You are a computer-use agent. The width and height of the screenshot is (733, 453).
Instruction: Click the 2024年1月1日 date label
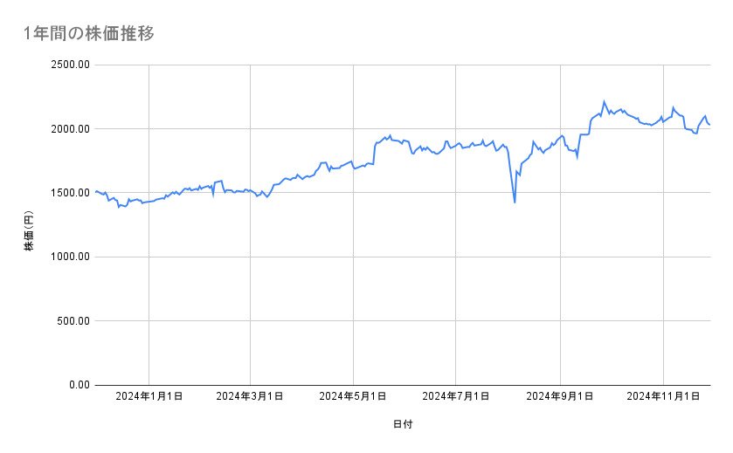click(x=149, y=397)
